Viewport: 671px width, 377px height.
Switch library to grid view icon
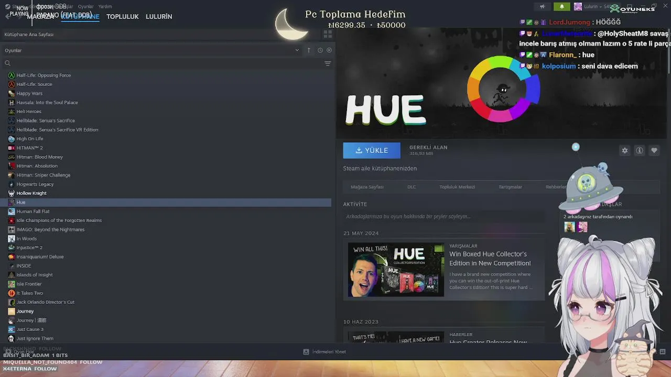328,34
